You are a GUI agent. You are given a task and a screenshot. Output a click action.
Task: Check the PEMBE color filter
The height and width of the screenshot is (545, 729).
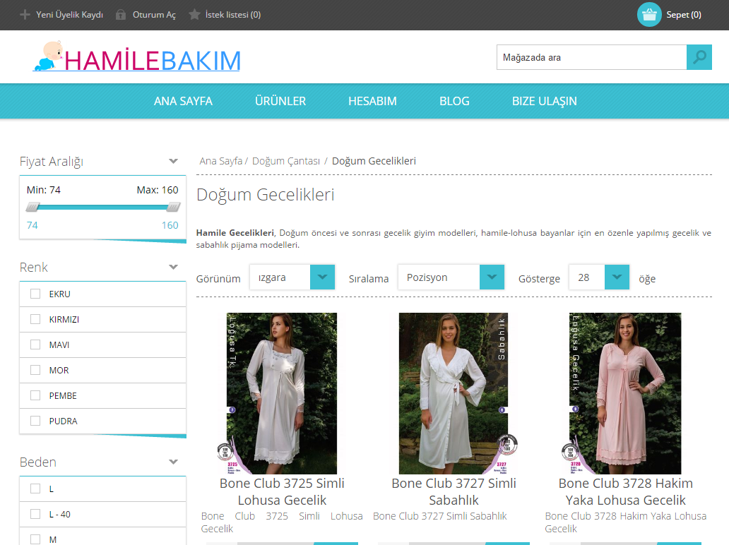point(35,395)
